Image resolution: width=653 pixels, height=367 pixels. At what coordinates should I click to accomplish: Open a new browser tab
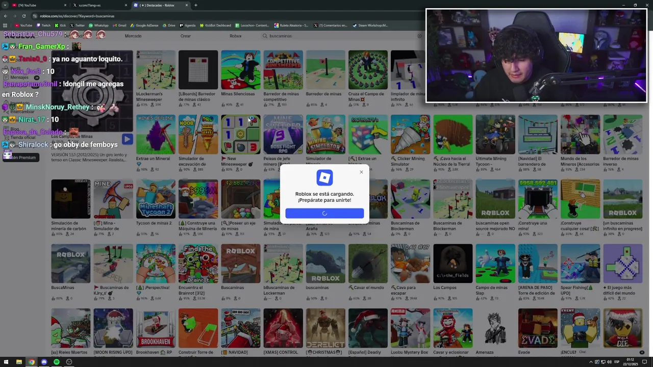[196, 5]
